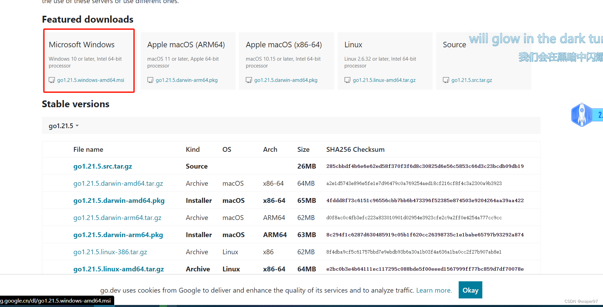
Task: Click the Size column header
Action: coord(303,149)
